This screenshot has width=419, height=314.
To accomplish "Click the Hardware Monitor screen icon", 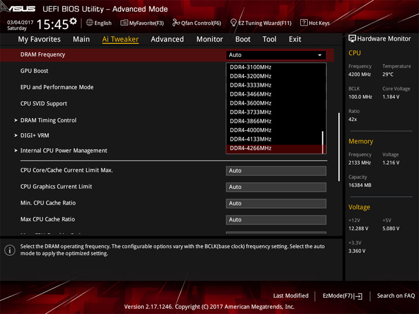I will pos(352,39).
